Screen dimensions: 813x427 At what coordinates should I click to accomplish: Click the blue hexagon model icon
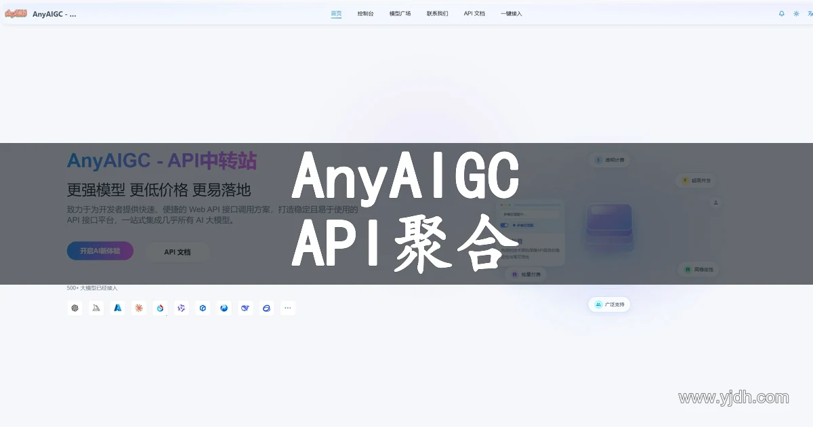click(203, 308)
